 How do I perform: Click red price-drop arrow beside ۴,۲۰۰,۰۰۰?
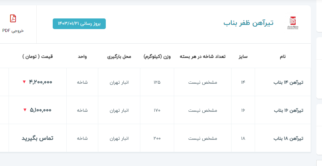click(x=24, y=82)
